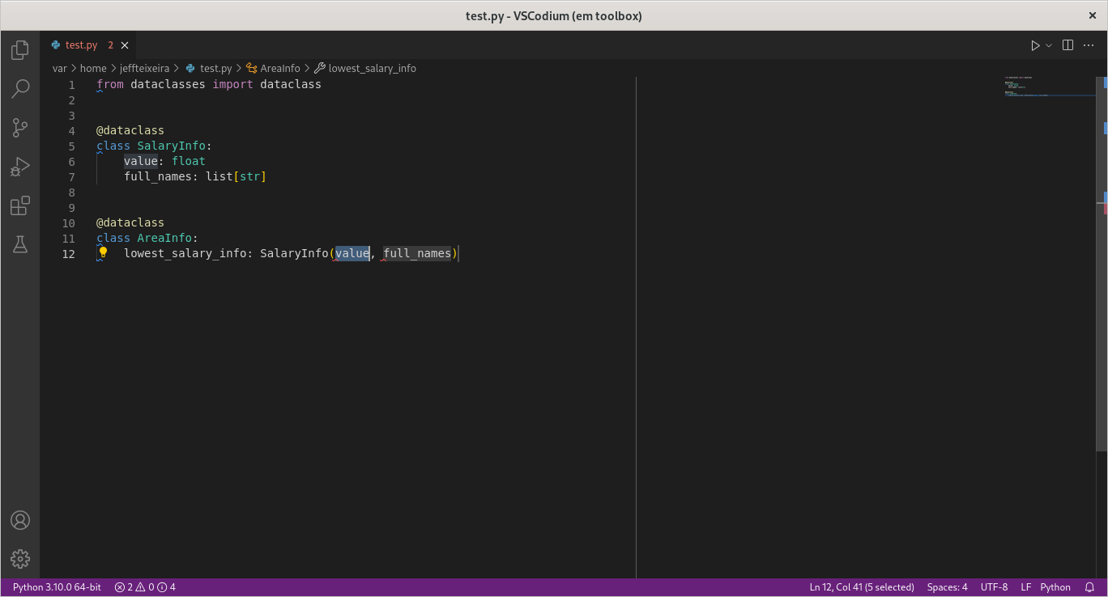Select the test.py tab
Viewport: 1108px width, 597px height.
81,44
